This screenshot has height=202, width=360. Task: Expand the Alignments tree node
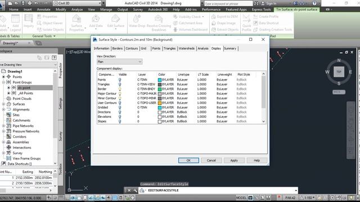3,109
